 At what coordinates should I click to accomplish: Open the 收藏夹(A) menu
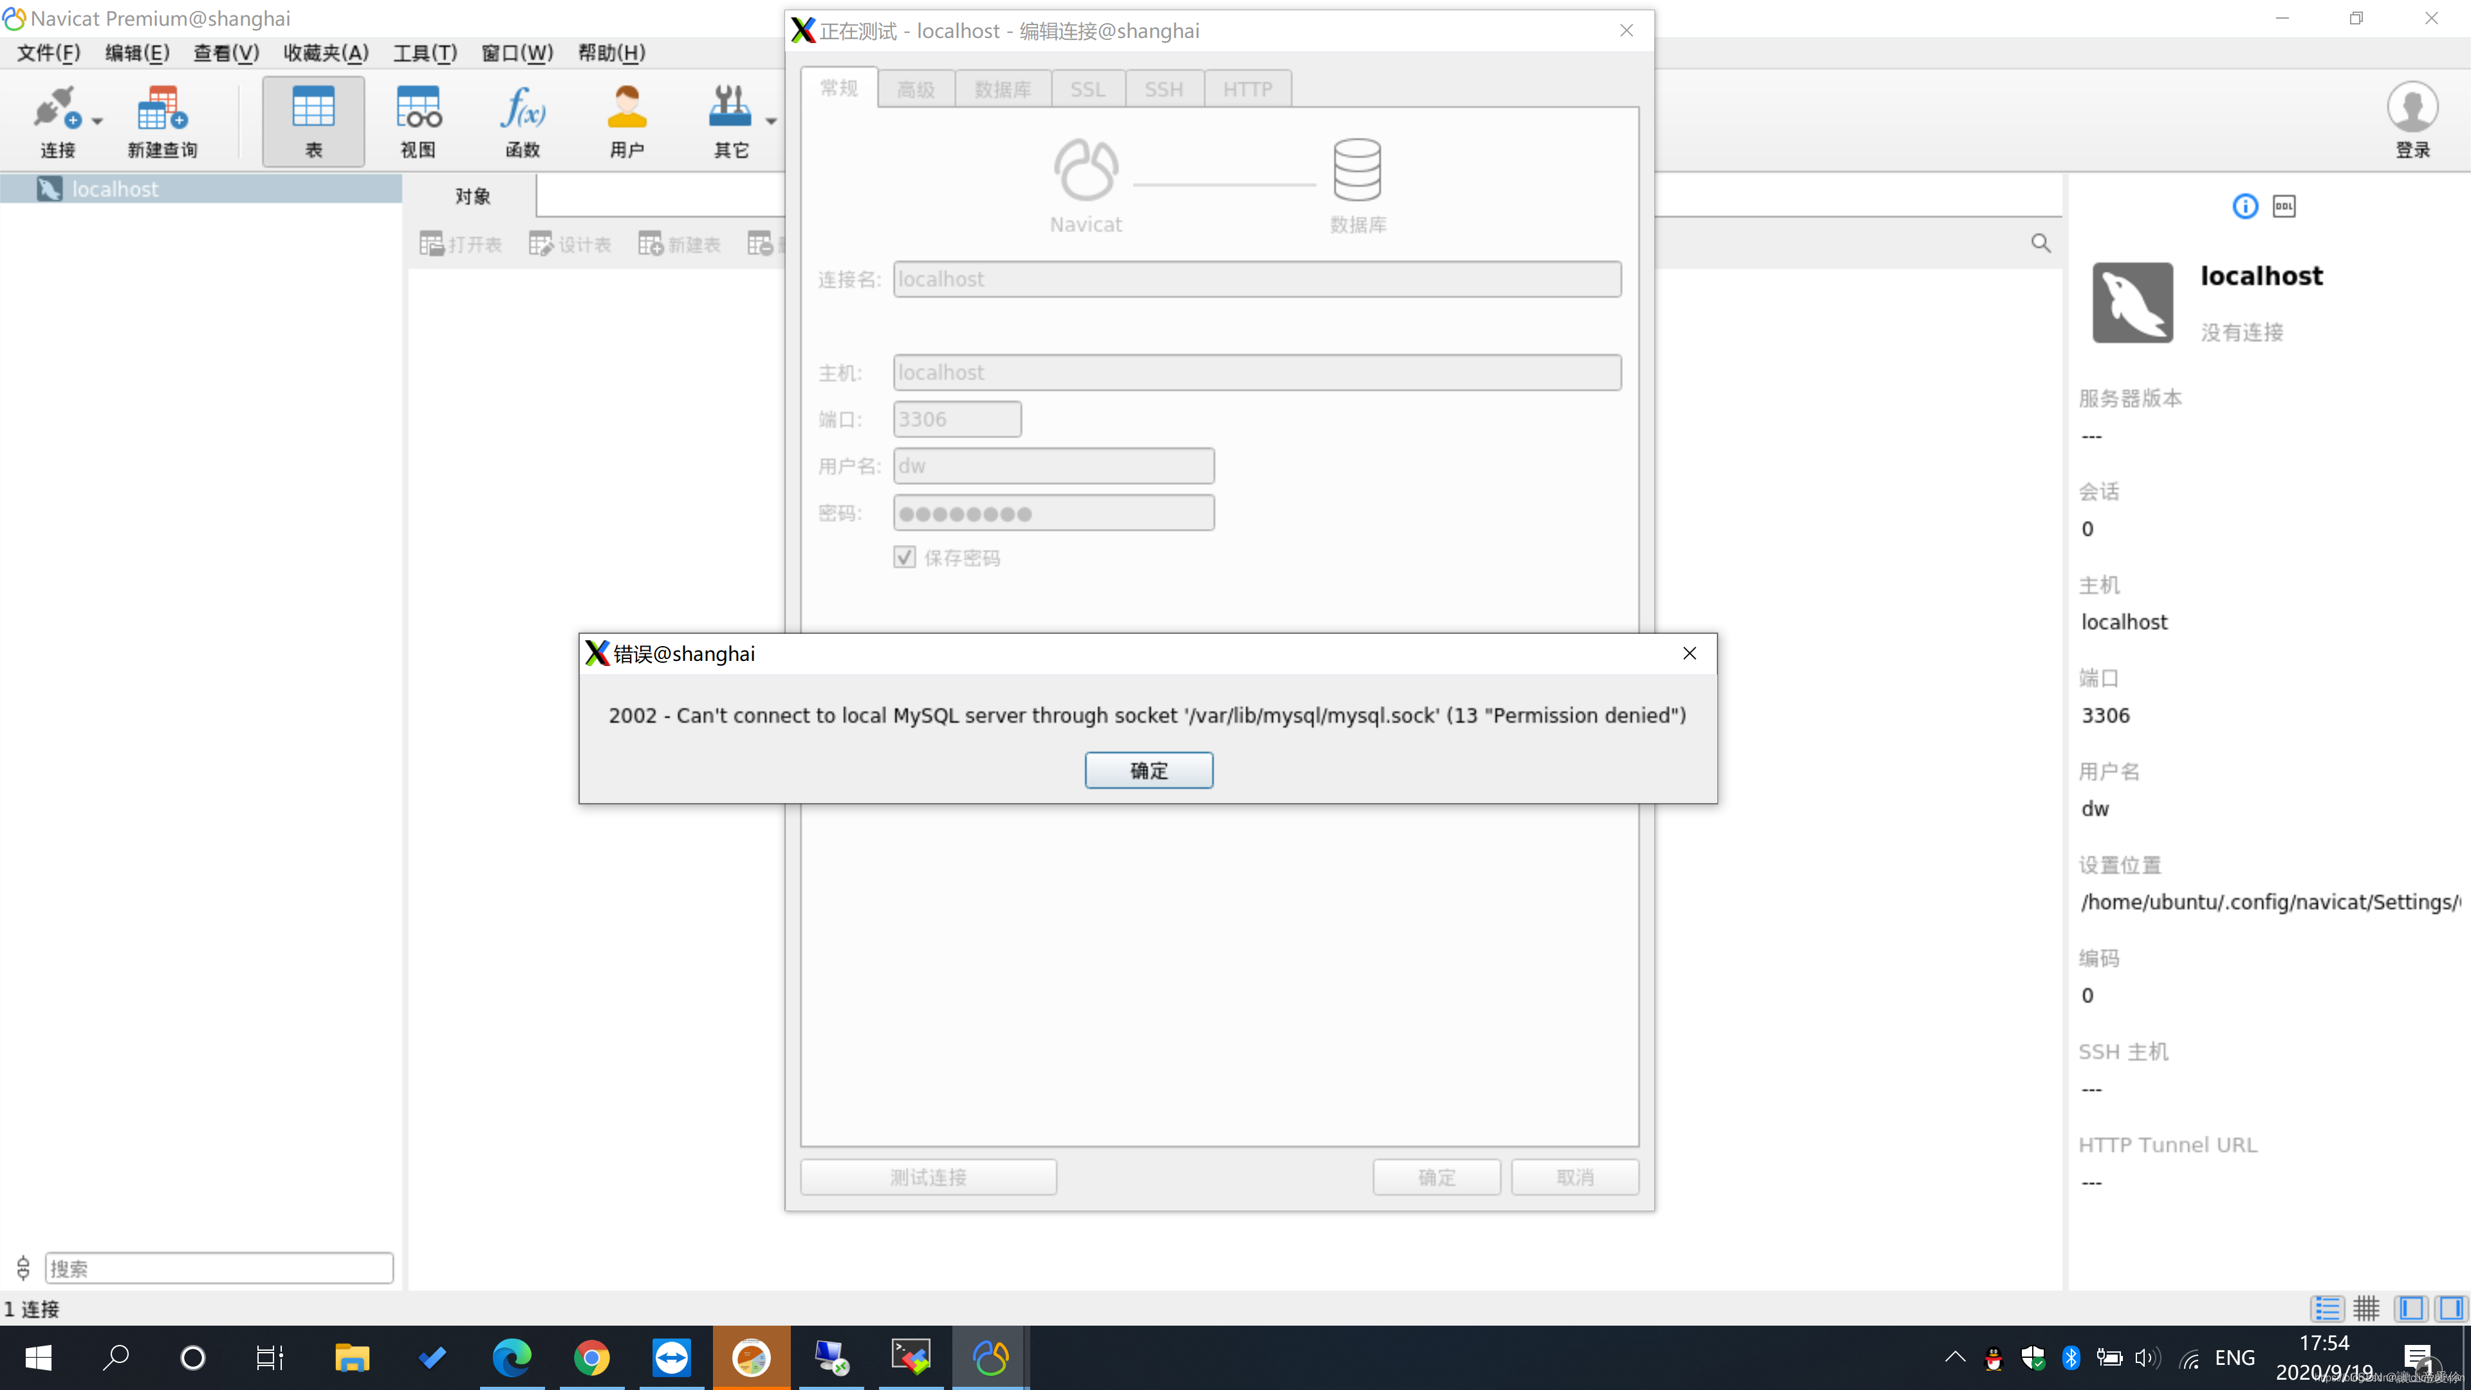[x=326, y=53]
